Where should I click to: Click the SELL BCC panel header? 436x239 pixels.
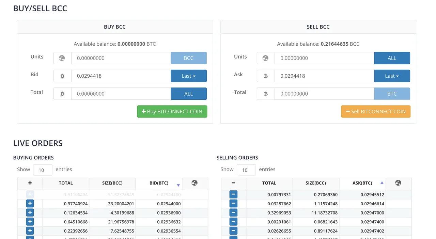[x=318, y=27]
